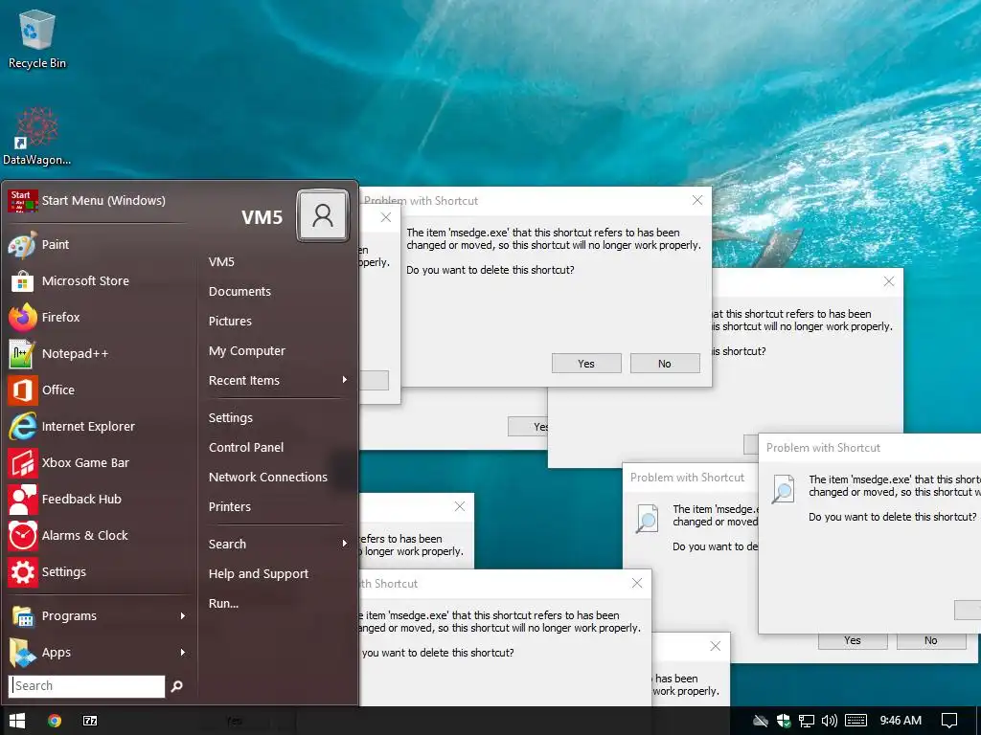Open Paint from the start menu

coord(100,245)
